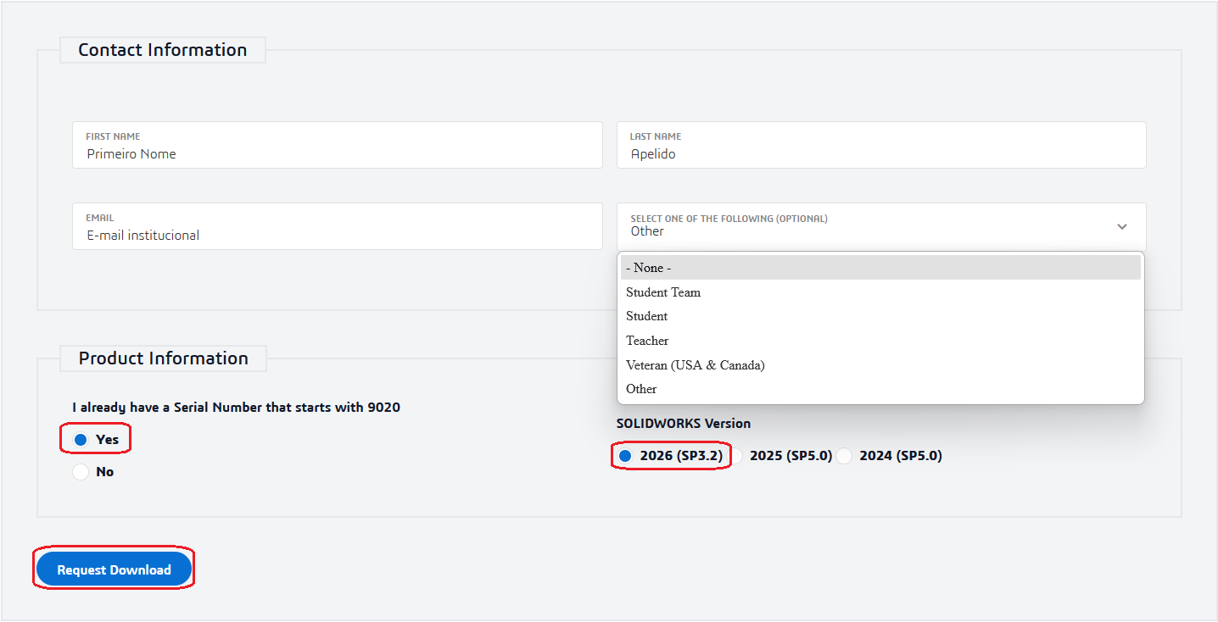Click the Request Download button
Viewport: 1218px width, 622px height.
115,569
